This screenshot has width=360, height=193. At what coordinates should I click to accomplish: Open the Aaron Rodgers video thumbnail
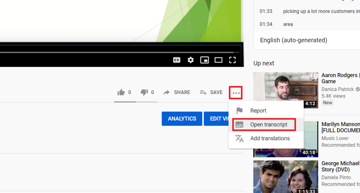coord(286,90)
